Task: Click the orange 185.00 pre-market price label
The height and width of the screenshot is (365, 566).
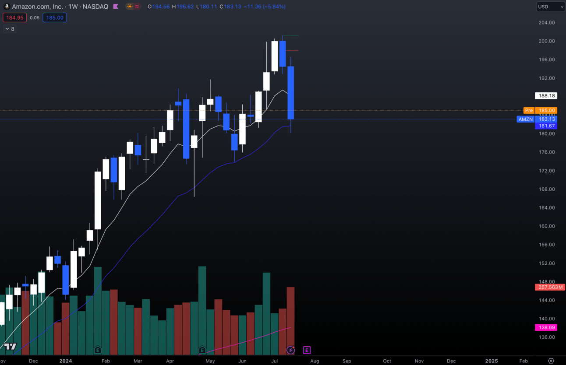Action: click(x=546, y=110)
